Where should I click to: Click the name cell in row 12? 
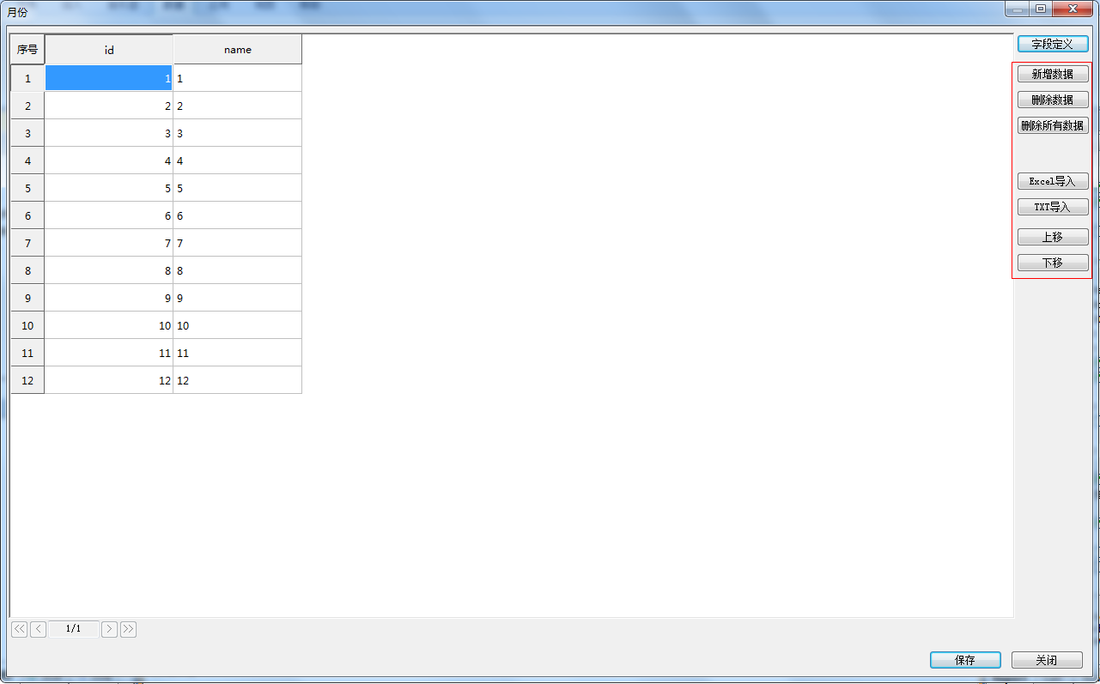coord(238,381)
